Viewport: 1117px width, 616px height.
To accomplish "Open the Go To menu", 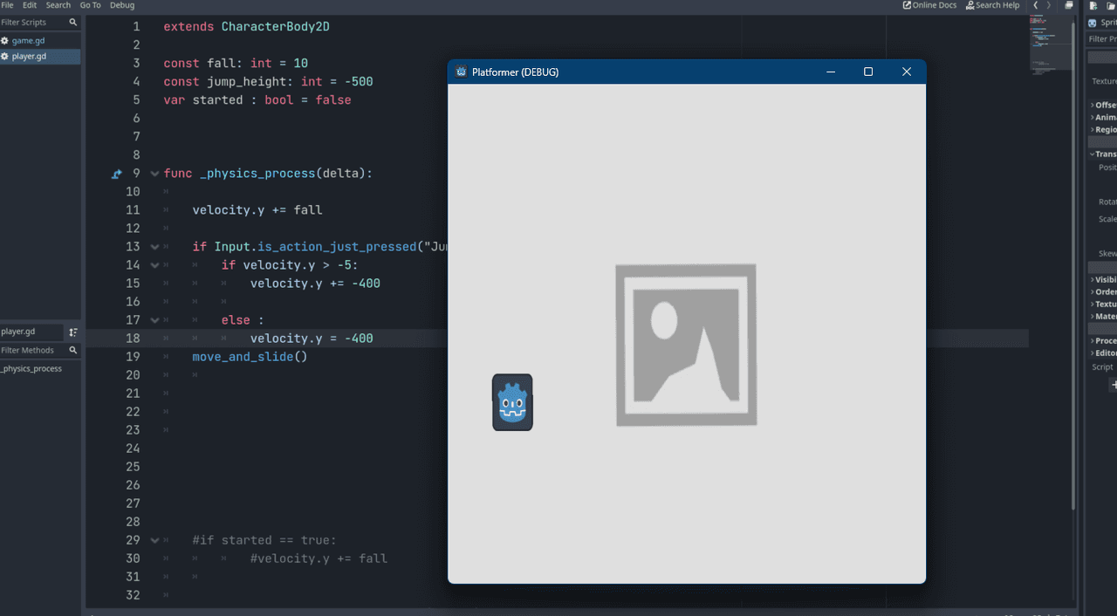I will click(x=90, y=5).
